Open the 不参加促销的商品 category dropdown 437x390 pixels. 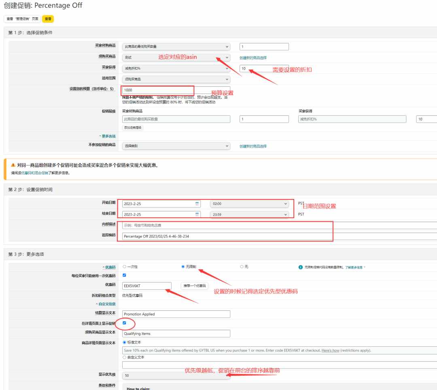pos(176,146)
